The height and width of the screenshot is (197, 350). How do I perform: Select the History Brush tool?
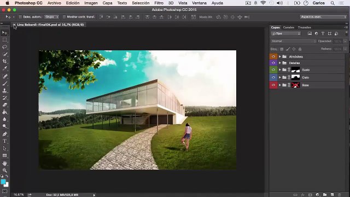pos(5,98)
